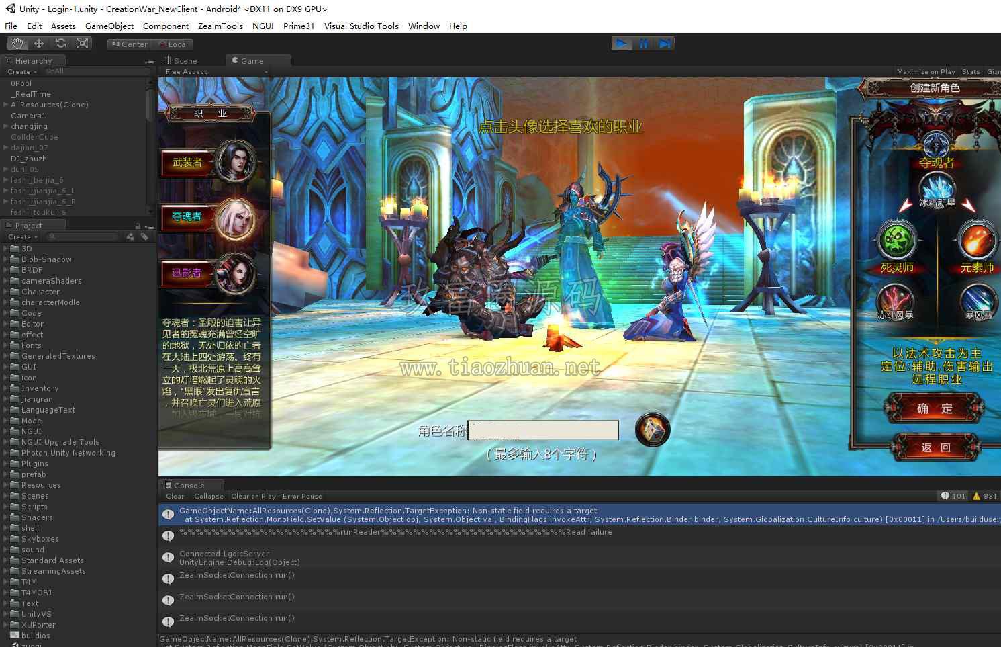Toggle the Stats overlay
The height and width of the screenshot is (647, 1001).
click(971, 72)
